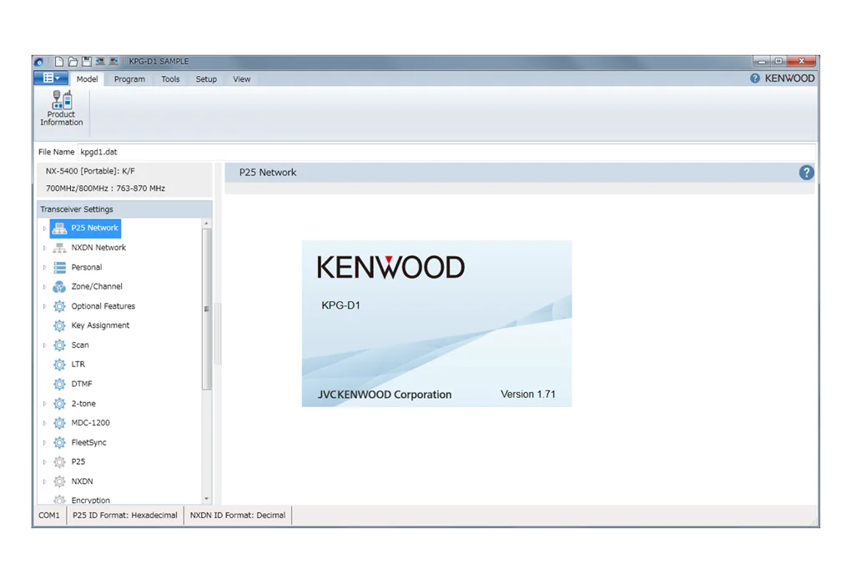The height and width of the screenshot is (584, 851).
Task: Click the help icon beside KENWOOD
Action: point(754,78)
